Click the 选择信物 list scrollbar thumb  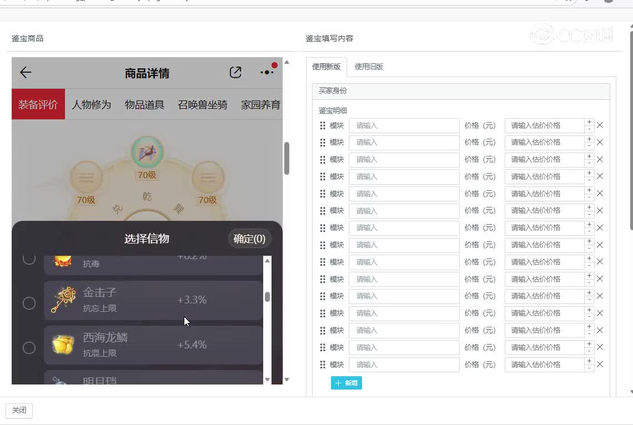click(x=267, y=297)
